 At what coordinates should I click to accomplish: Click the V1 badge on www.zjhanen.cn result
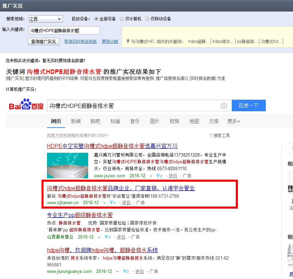pyautogui.click(x=113, y=202)
